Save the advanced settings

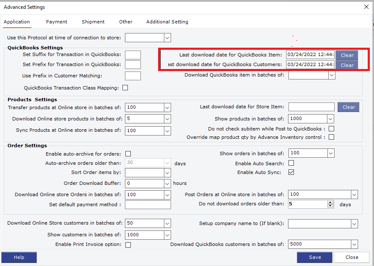tap(314, 257)
